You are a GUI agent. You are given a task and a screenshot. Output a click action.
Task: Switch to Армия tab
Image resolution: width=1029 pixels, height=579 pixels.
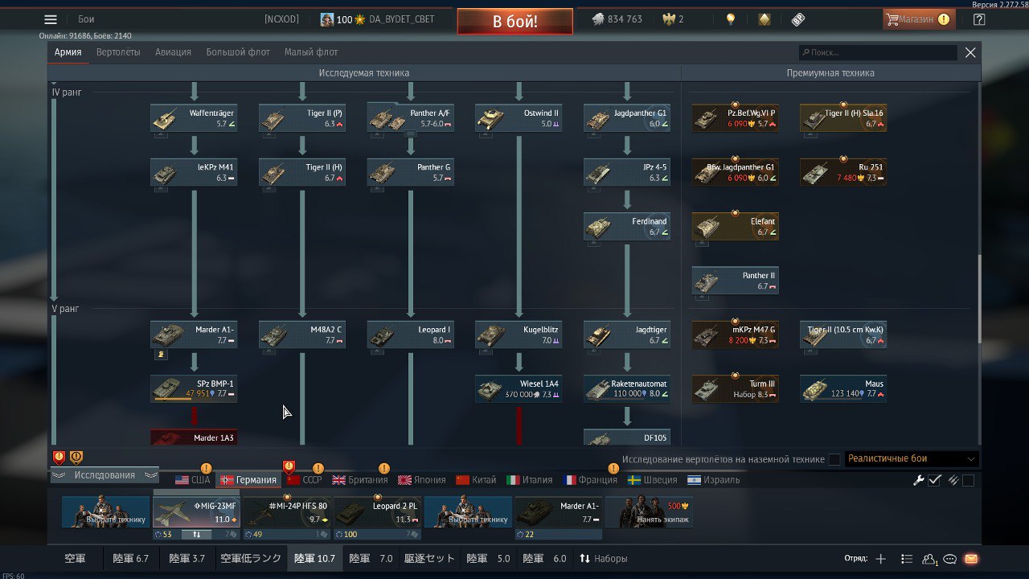[68, 52]
